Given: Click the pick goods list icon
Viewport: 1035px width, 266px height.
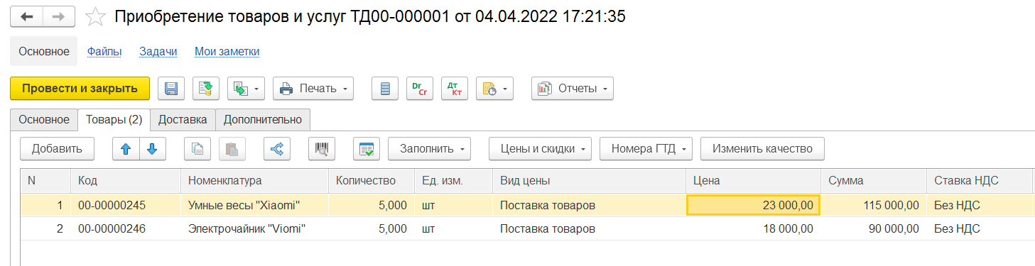Looking at the screenshot, I should coord(367,149).
